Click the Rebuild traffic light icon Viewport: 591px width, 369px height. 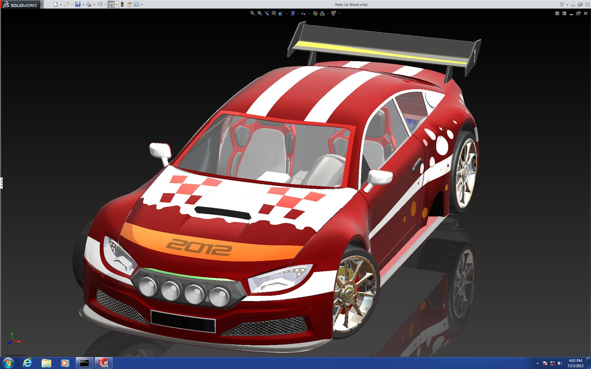(x=122, y=4)
